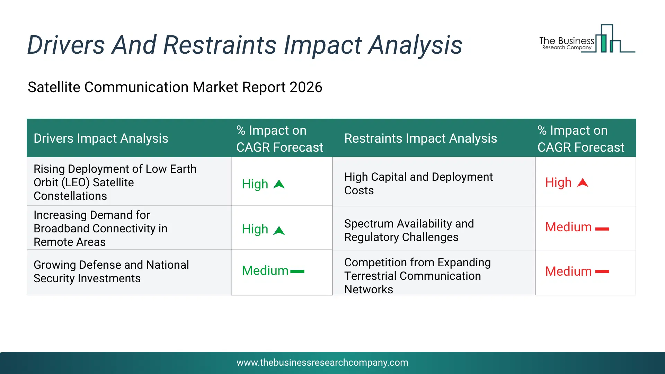
Task: Click red 'Medium' text in Spectrum row
Action: coord(568,227)
